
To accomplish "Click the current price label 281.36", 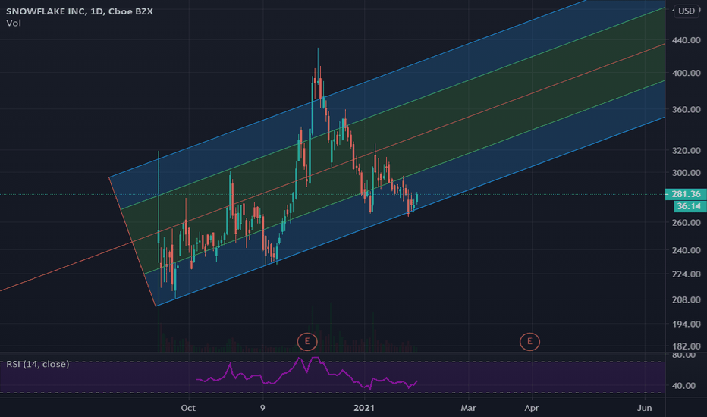I will click(x=686, y=194).
